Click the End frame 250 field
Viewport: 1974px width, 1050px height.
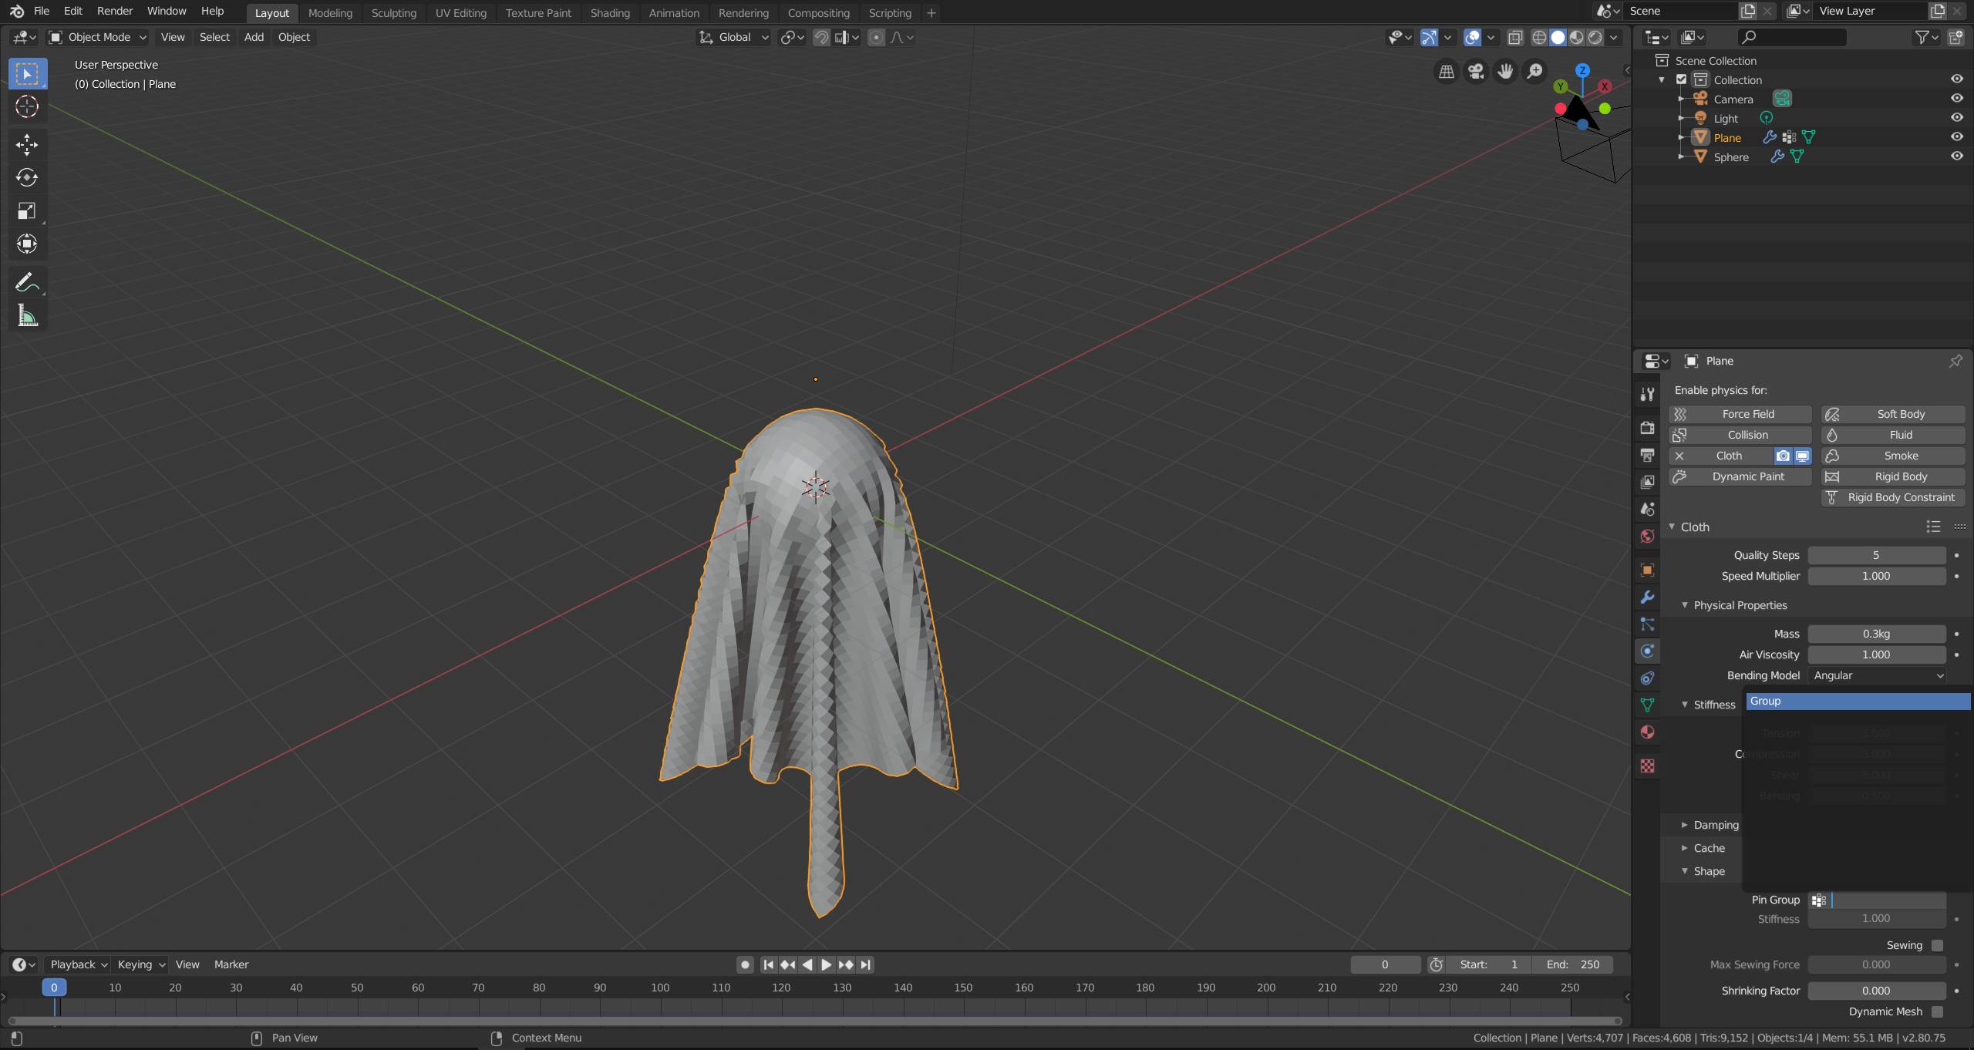tap(1573, 964)
